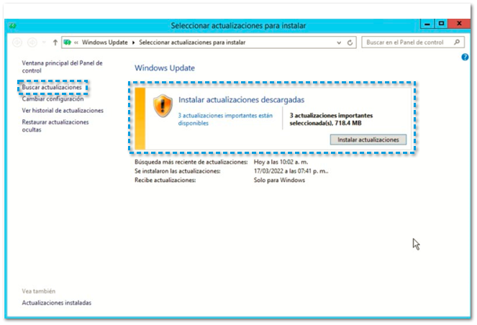Open Ventana principal del Panel de control

(x=62, y=67)
